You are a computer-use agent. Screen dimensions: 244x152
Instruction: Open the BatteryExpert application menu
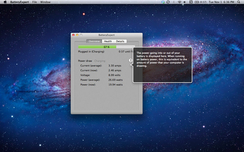pyautogui.click(x=20, y=2)
